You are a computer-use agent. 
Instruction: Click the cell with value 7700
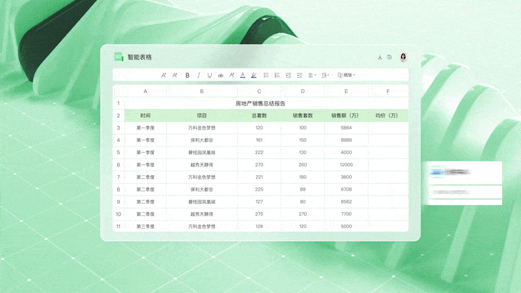346,214
